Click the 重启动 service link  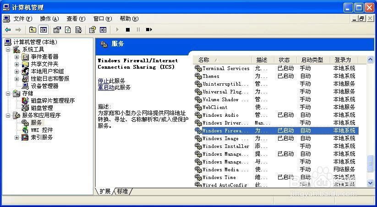point(106,87)
